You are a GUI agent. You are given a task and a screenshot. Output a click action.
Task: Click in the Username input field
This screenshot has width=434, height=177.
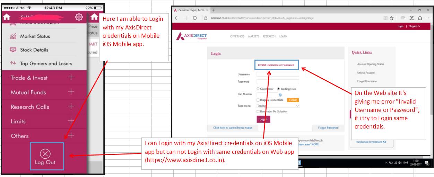[278, 74]
